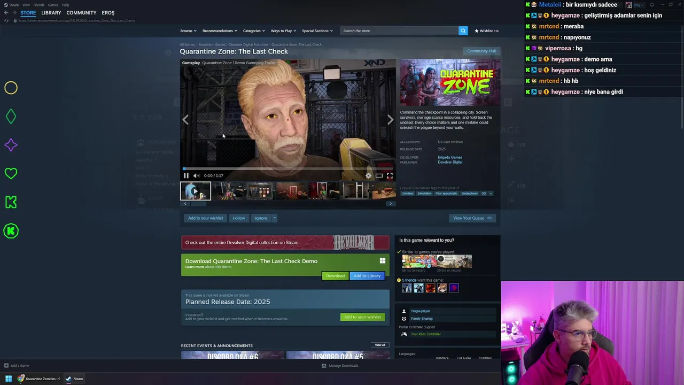684x385 pixels.
Task: Click the Download demo button
Action: pyautogui.click(x=335, y=276)
